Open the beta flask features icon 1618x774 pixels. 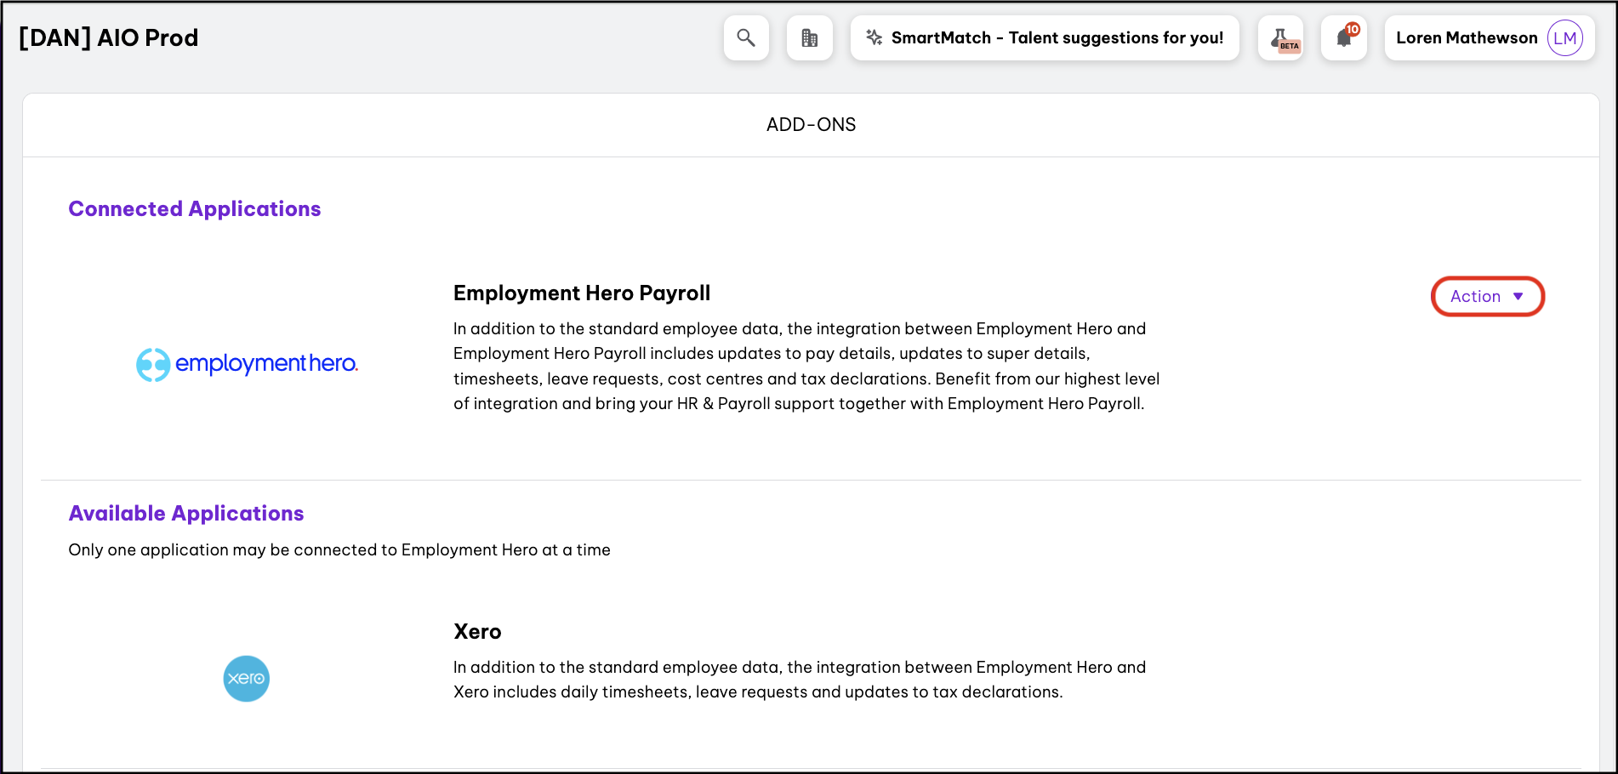tap(1280, 38)
